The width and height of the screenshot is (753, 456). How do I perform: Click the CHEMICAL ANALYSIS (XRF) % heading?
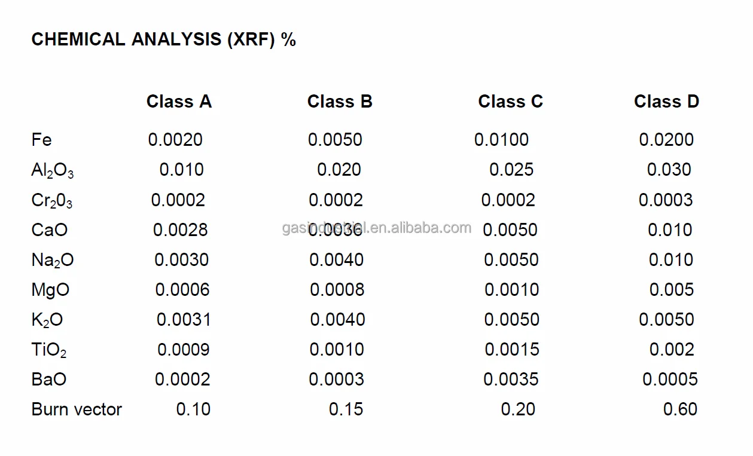point(163,40)
